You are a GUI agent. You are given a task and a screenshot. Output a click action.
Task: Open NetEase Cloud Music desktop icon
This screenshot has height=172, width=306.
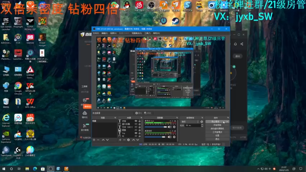click(x=139, y=6)
